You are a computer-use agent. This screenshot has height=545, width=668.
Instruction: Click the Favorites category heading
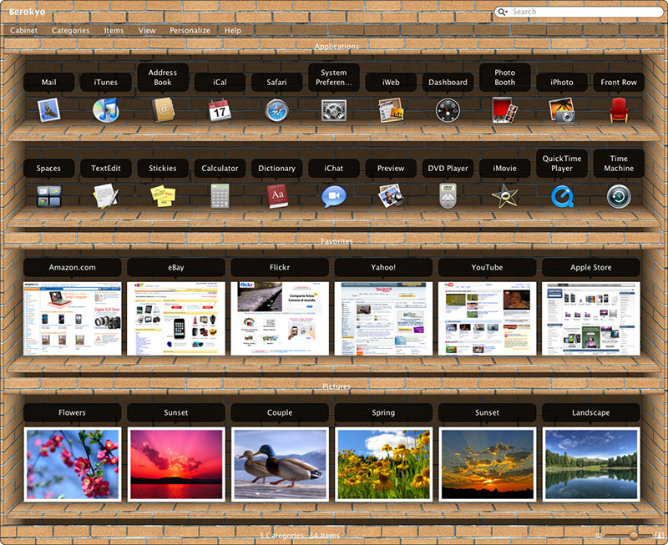pyautogui.click(x=337, y=241)
